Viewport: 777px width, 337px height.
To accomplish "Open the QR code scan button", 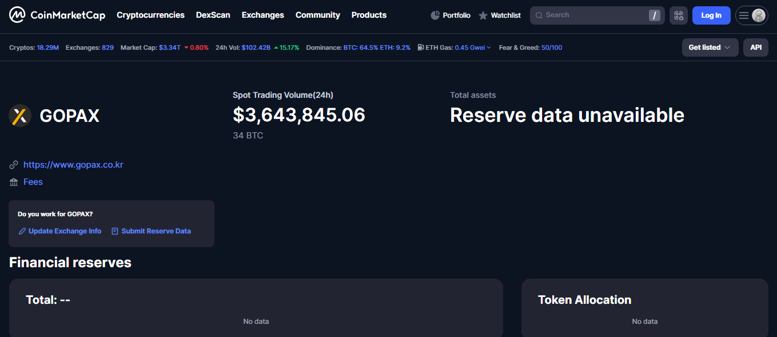I will [679, 15].
